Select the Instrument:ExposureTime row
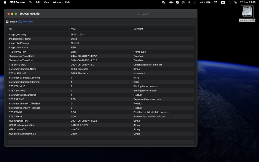The width and height of the screenshot is (259, 162). 101,95
